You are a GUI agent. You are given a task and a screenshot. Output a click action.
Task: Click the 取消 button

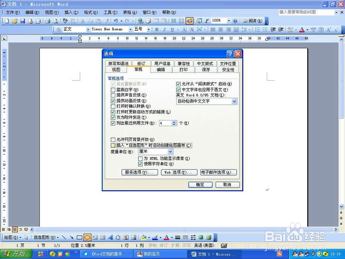227,185
